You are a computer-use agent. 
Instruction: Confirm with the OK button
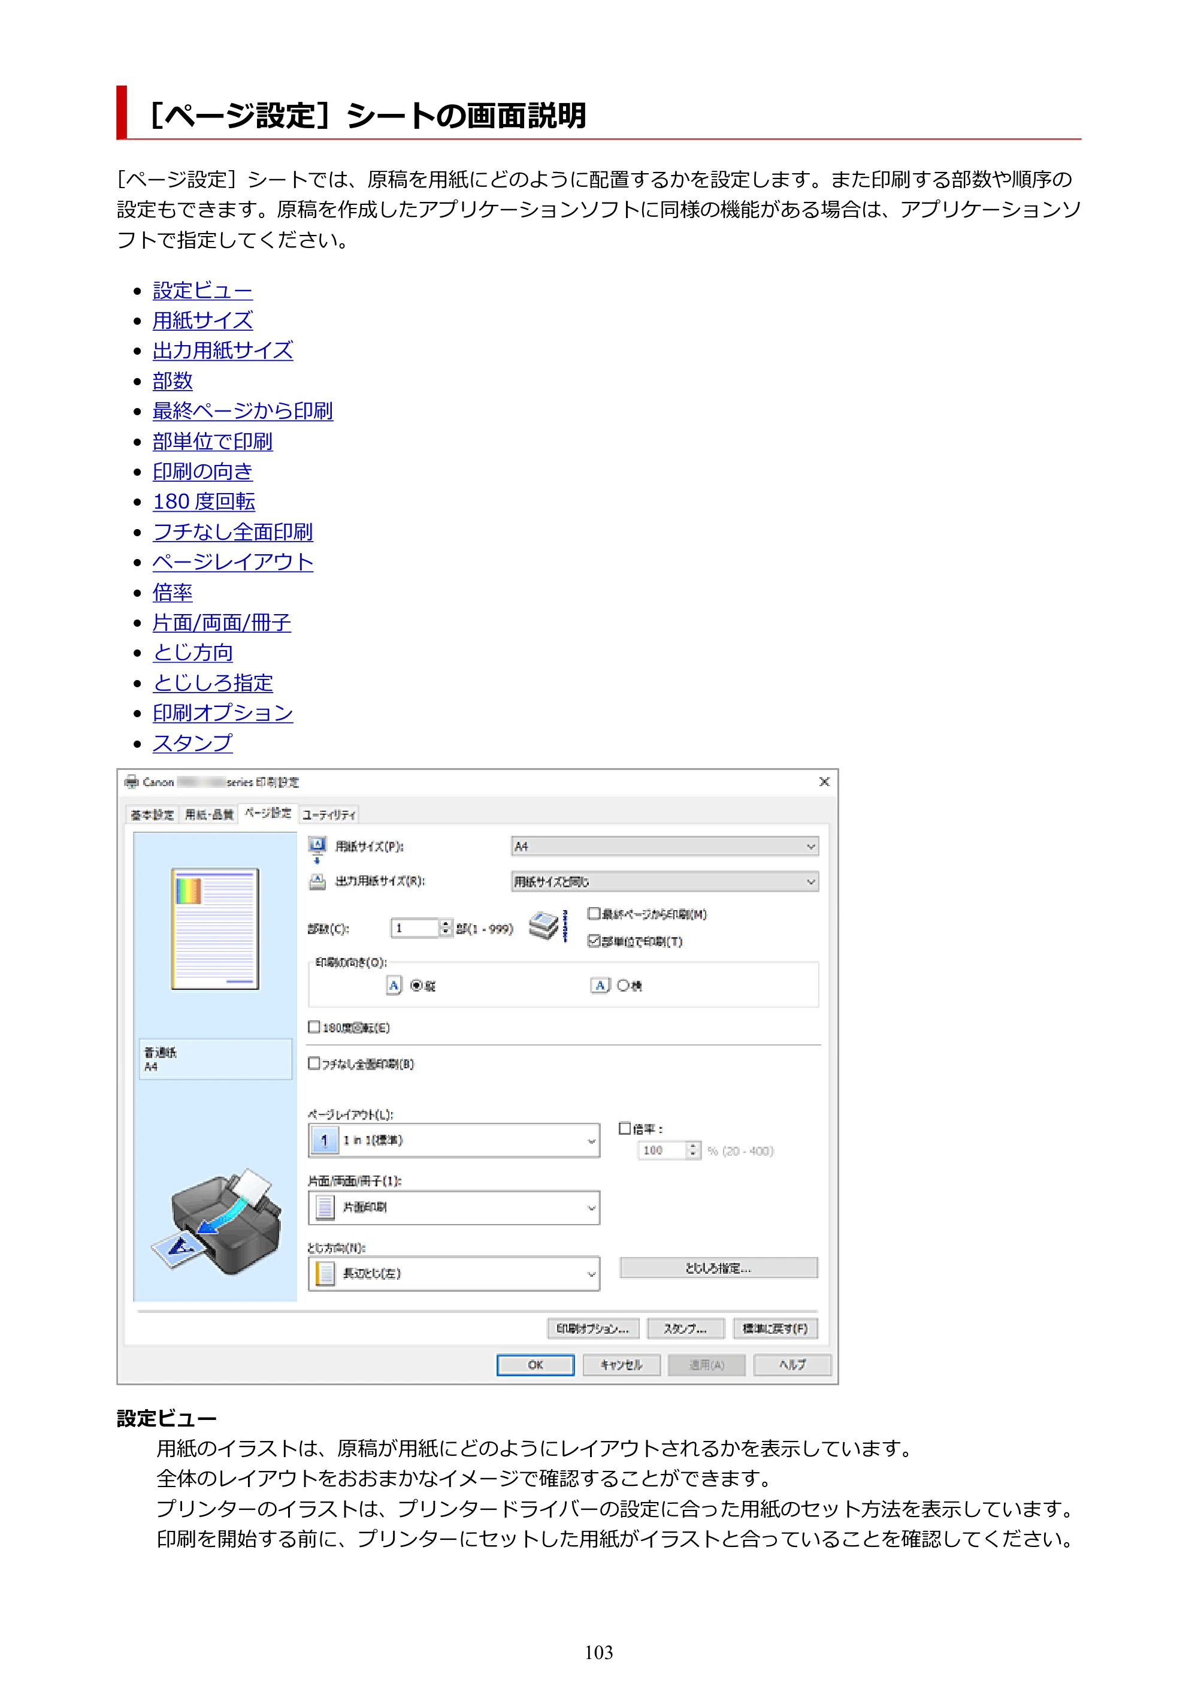[536, 1365]
